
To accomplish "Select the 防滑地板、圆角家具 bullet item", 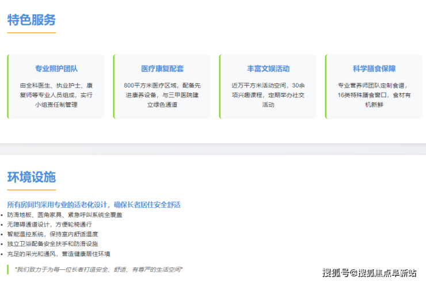I will tap(64, 215).
